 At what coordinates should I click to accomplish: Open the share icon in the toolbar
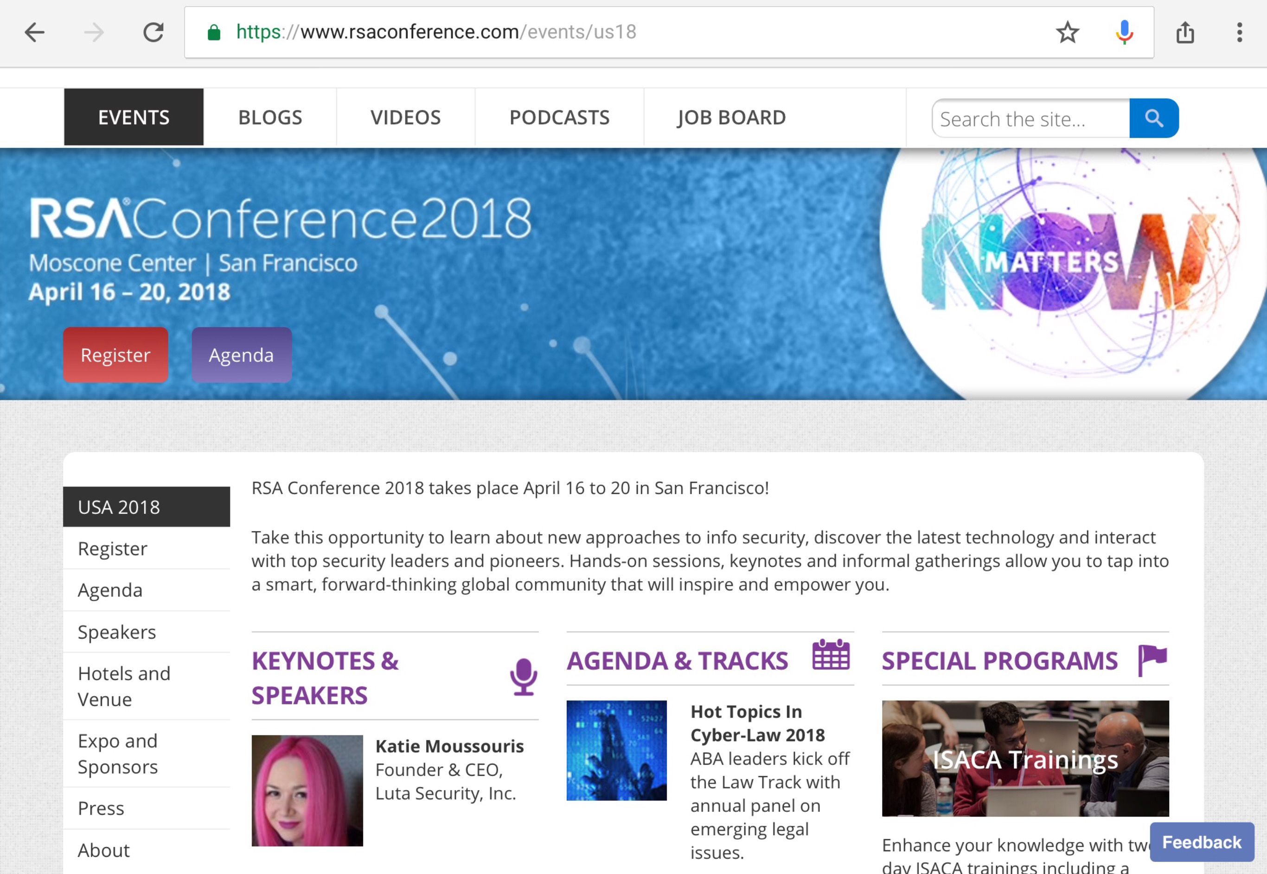coord(1185,32)
